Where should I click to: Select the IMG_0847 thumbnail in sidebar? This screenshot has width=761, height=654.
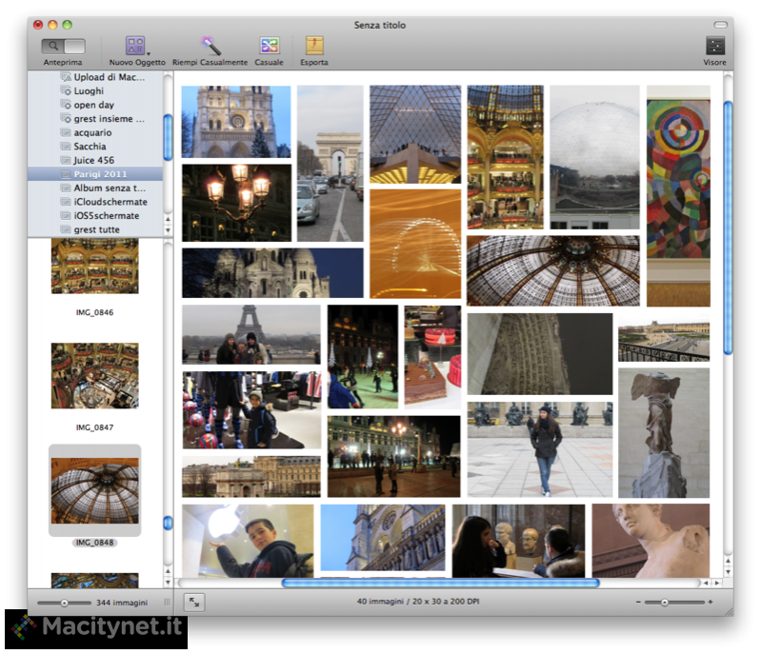coord(94,376)
